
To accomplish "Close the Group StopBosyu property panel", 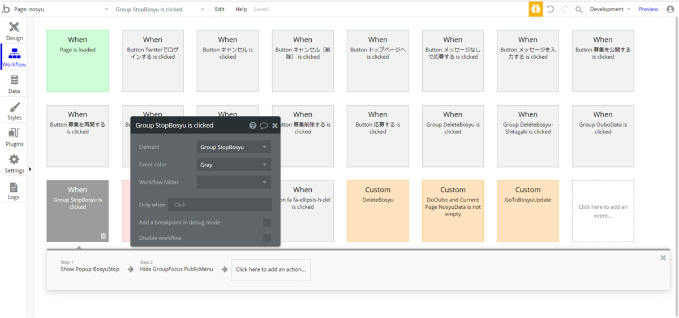I will tap(275, 125).
